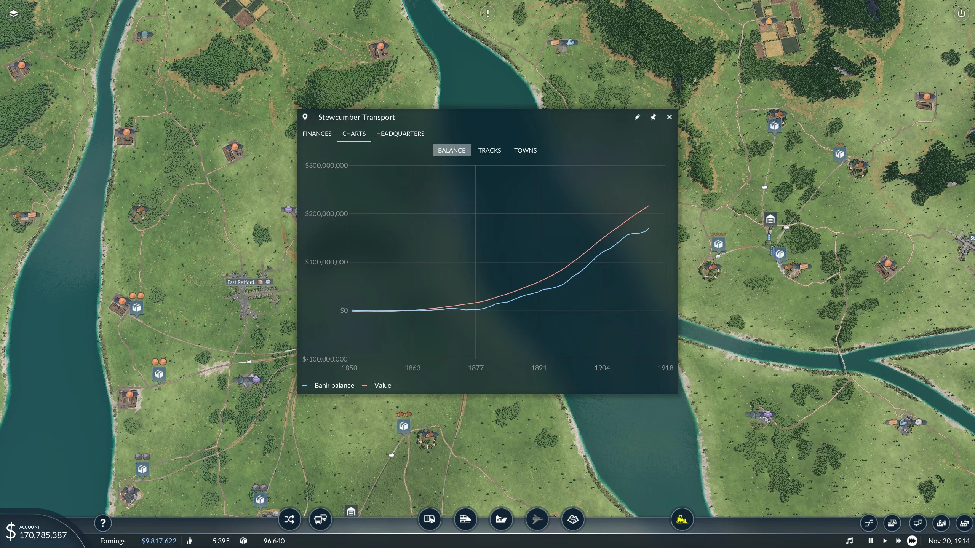Set game speed to double fast-forward
The image size is (975, 548).
pos(898,541)
